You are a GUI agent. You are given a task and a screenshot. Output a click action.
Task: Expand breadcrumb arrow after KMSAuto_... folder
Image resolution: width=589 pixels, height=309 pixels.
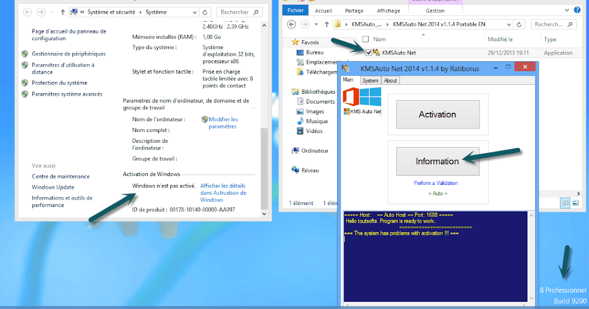(x=389, y=24)
